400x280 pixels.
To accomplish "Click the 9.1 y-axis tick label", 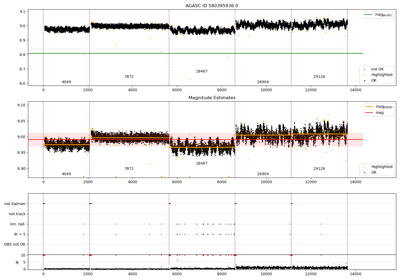I will click(22, 11).
